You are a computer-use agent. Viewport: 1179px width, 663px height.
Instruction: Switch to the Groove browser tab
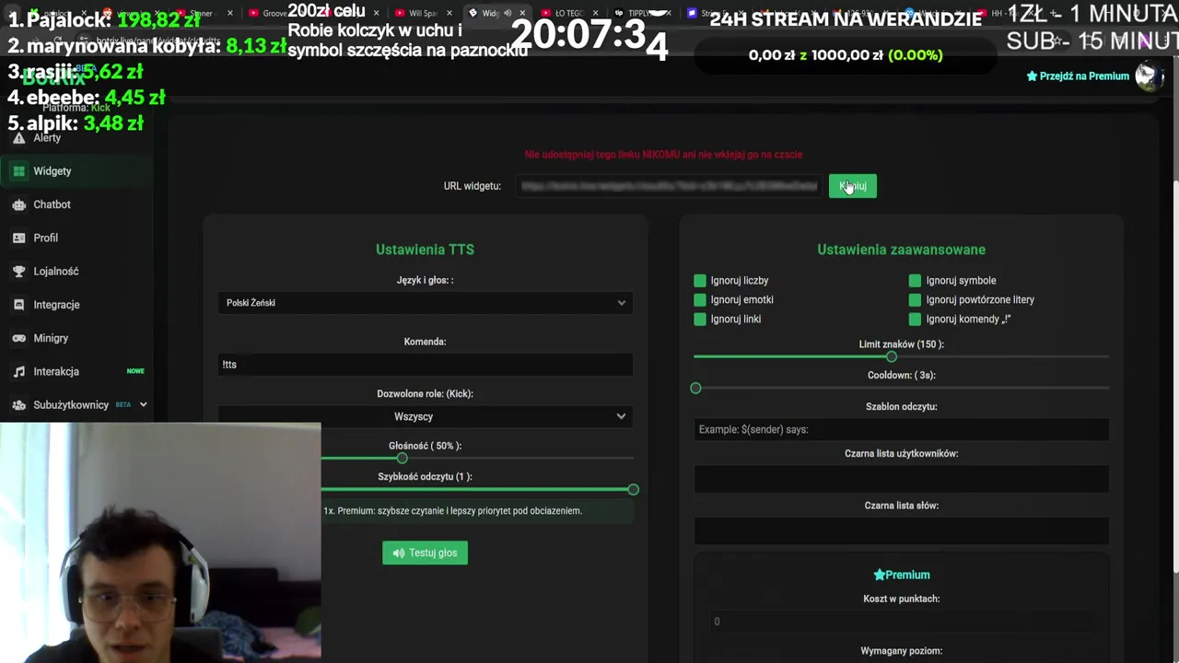274,13
